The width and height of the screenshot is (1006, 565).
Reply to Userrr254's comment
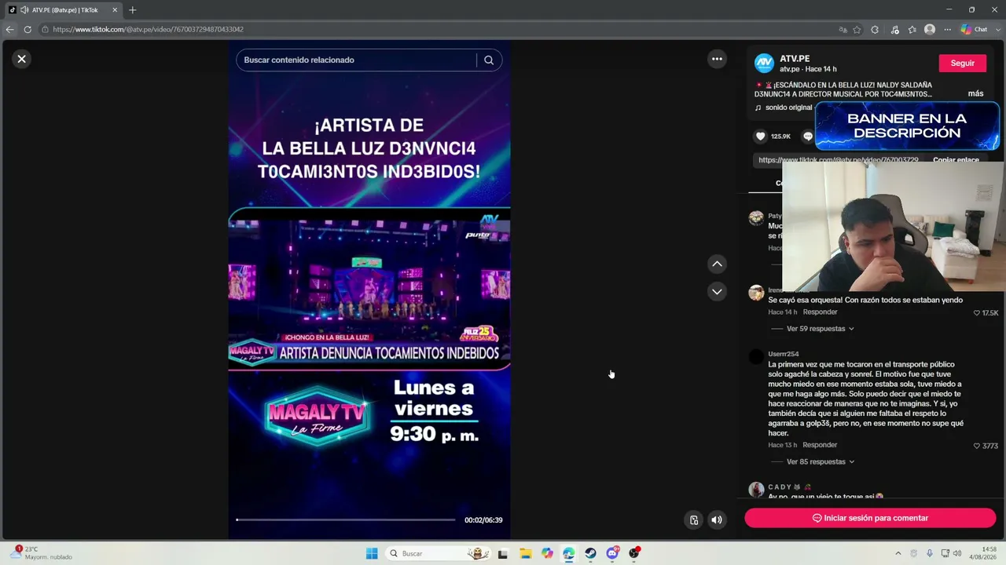click(820, 446)
